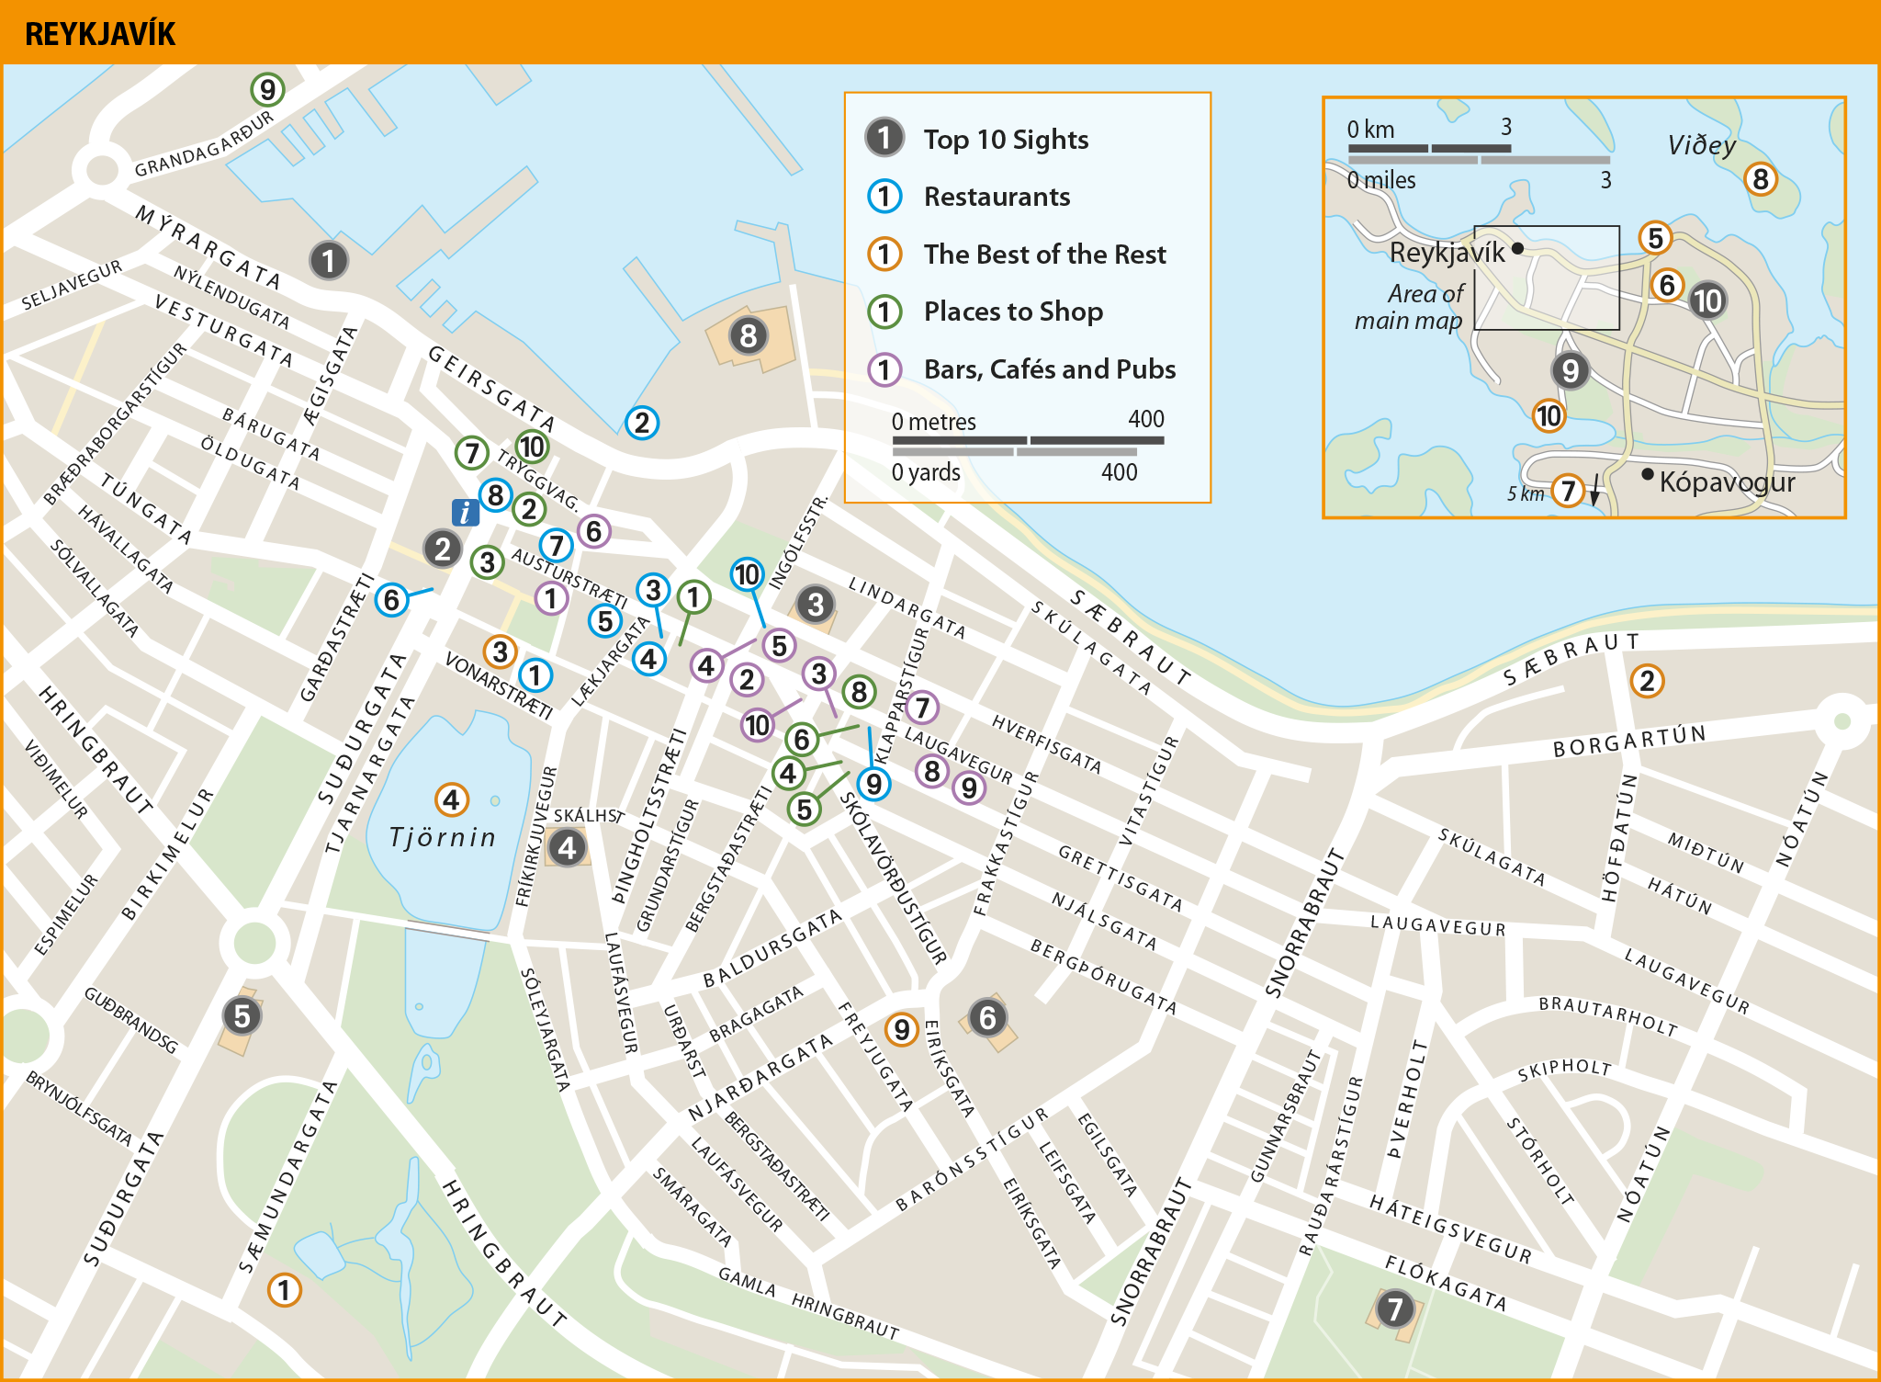The width and height of the screenshot is (1881, 1382).
Task: Click purple bar marker 6 near Tryggvag.
Action: click(x=594, y=531)
